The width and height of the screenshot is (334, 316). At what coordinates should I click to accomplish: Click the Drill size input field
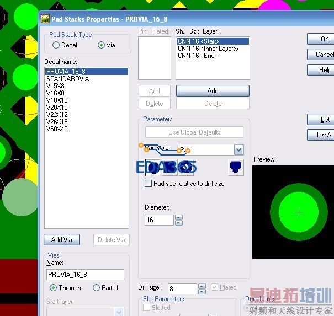tap(182, 289)
